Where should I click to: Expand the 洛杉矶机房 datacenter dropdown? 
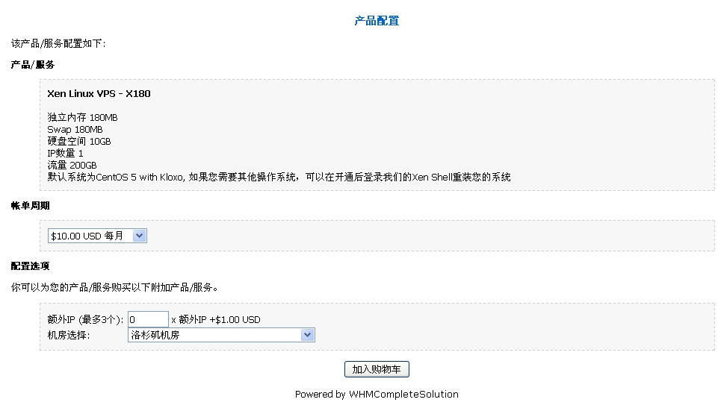221,336
